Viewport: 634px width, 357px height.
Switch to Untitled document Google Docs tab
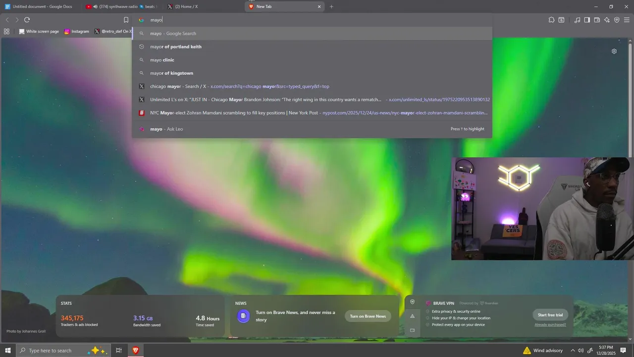click(x=39, y=6)
